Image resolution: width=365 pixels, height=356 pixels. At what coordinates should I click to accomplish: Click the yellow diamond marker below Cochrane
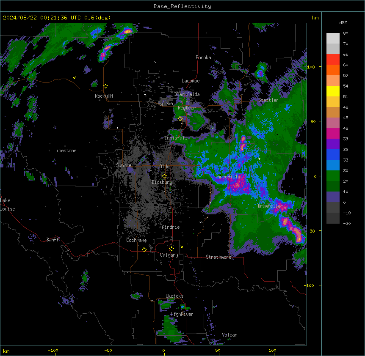click(144, 249)
